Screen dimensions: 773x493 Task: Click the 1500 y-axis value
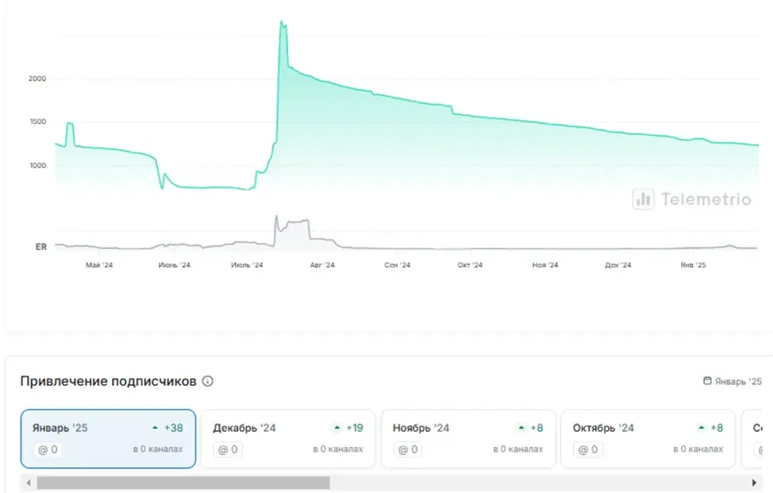click(x=38, y=121)
